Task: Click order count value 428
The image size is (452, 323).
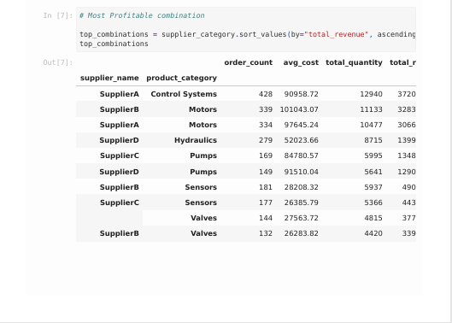Action: click(266, 94)
